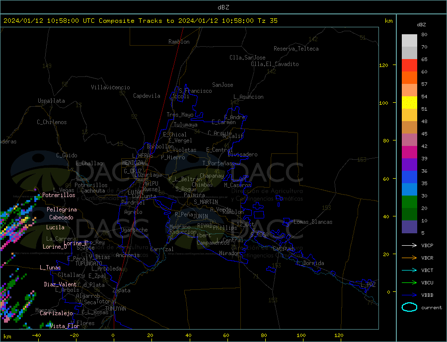This screenshot has height=342, width=447.
Task: Pick the dark green swatch between 20 and 10
Action: (409, 214)
